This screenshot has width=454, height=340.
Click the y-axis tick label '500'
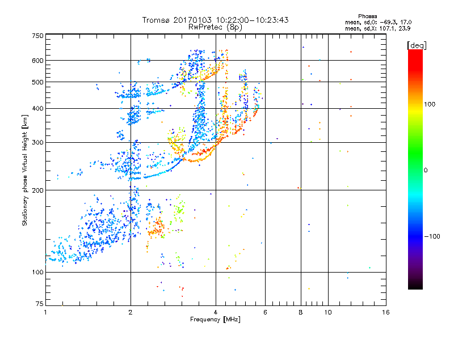[37, 82]
